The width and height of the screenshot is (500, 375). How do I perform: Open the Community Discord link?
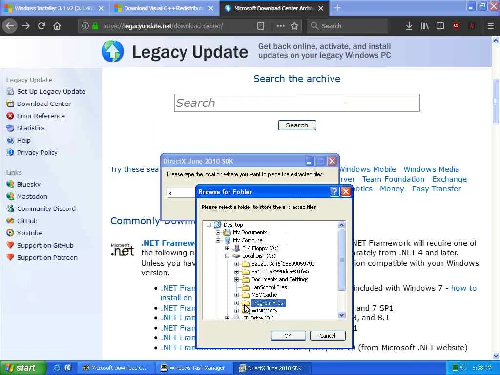coord(46,208)
